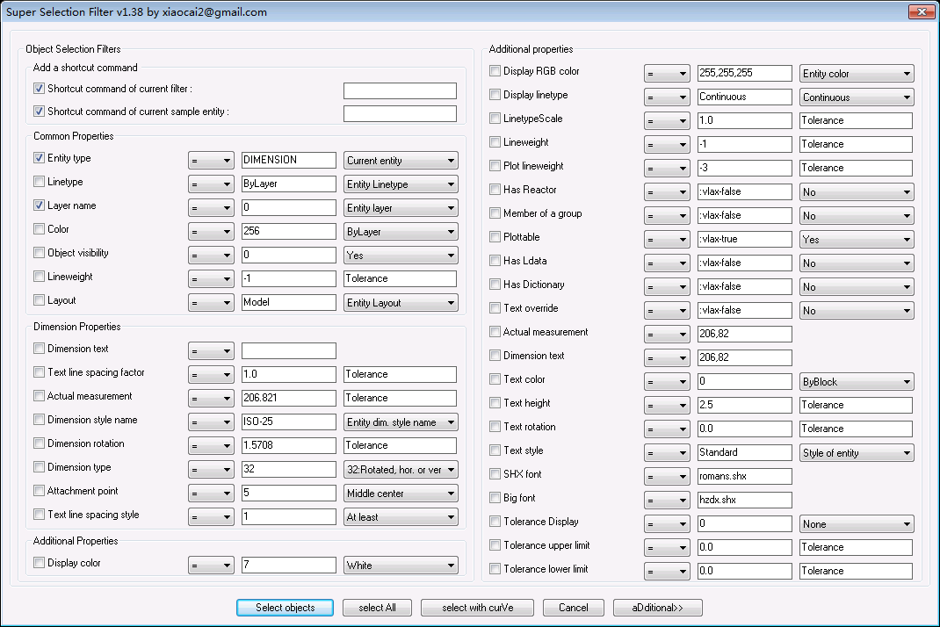Tick the Dimension style name checkbox
This screenshot has height=627, width=940.
pyautogui.click(x=39, y=421)
